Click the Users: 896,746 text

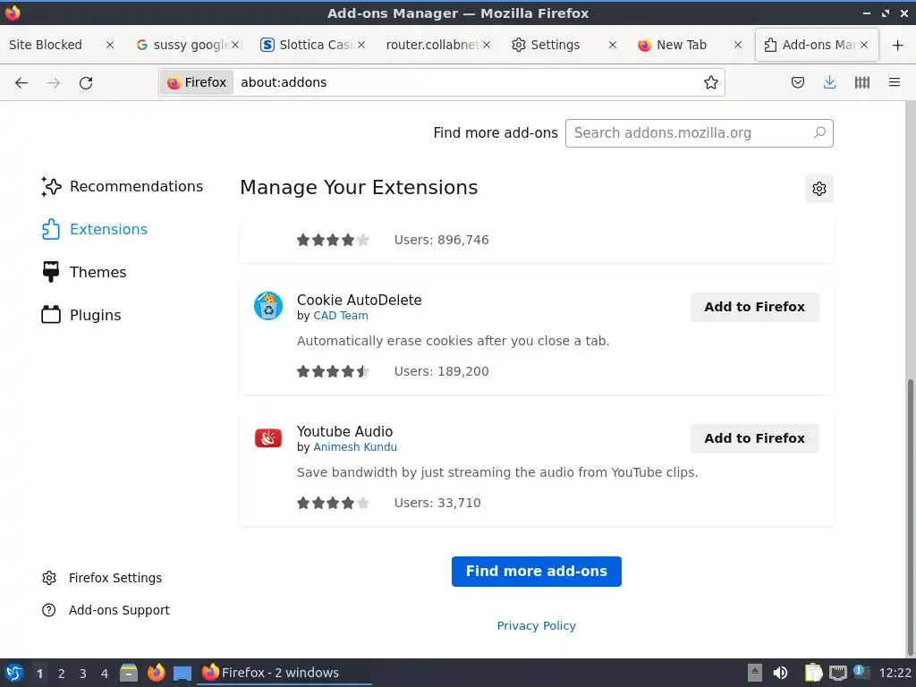click(442, 240)
